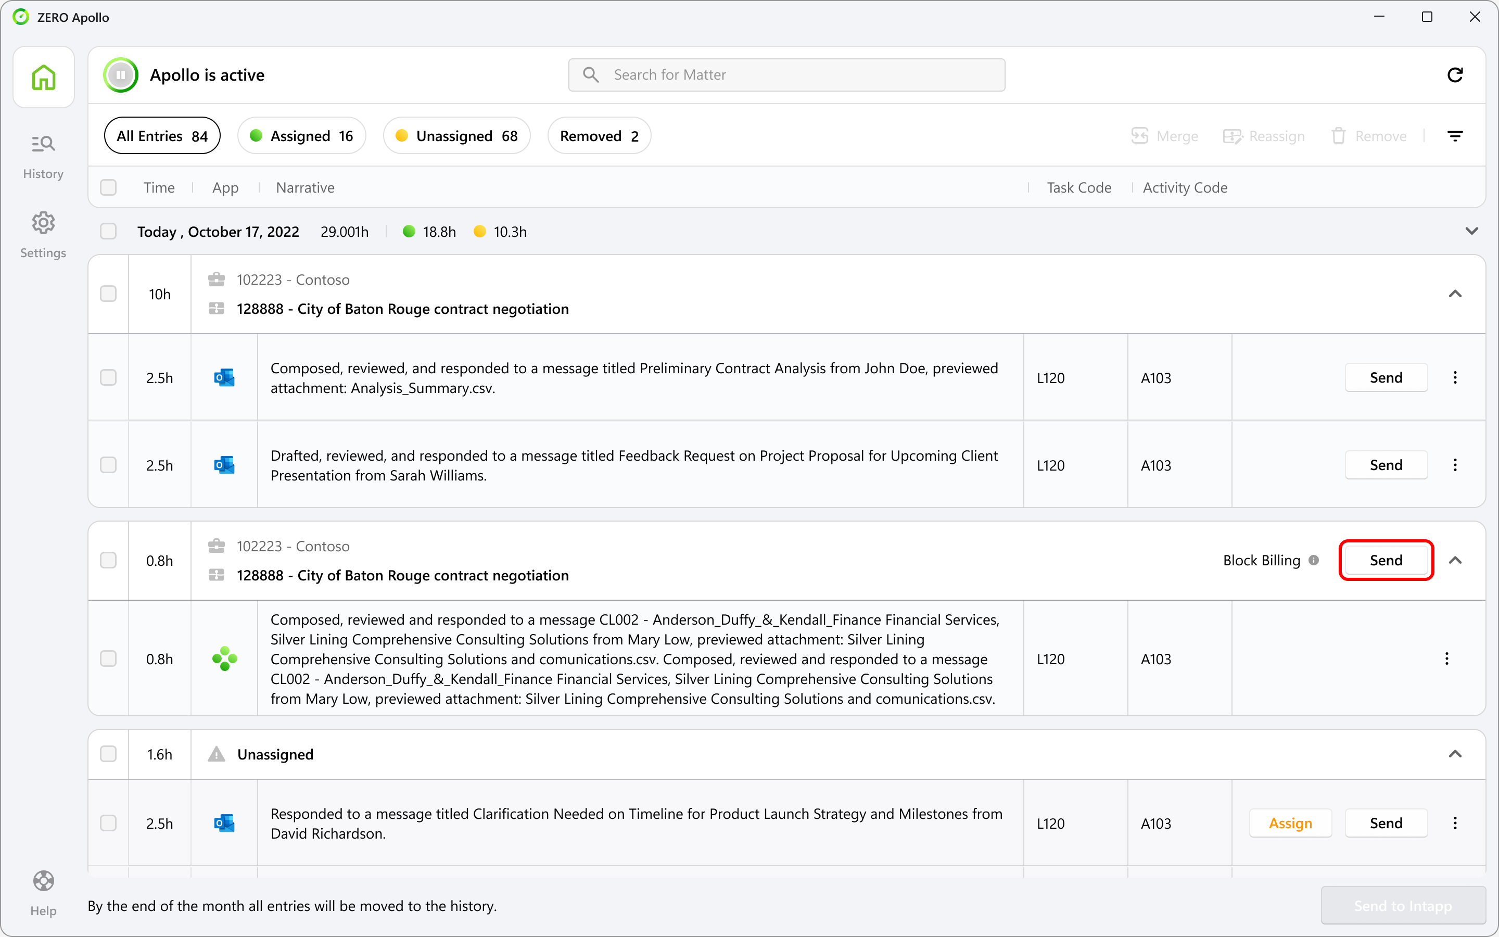Show All Entries 84 tab
This screenshot has height=937, width=1499.
click(x=162, y=136)
